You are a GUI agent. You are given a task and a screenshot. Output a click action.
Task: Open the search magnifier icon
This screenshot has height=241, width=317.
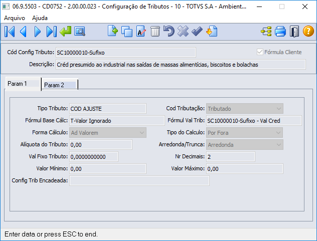80,32
